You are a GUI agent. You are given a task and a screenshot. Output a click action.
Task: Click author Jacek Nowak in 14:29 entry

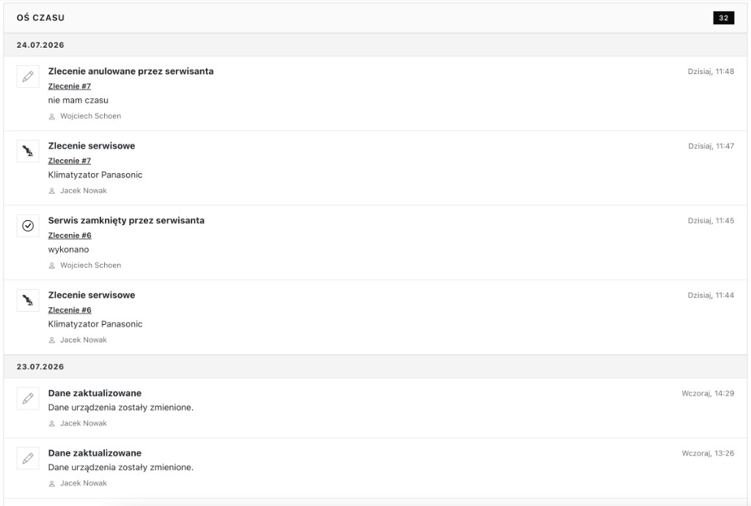[84, 424]
